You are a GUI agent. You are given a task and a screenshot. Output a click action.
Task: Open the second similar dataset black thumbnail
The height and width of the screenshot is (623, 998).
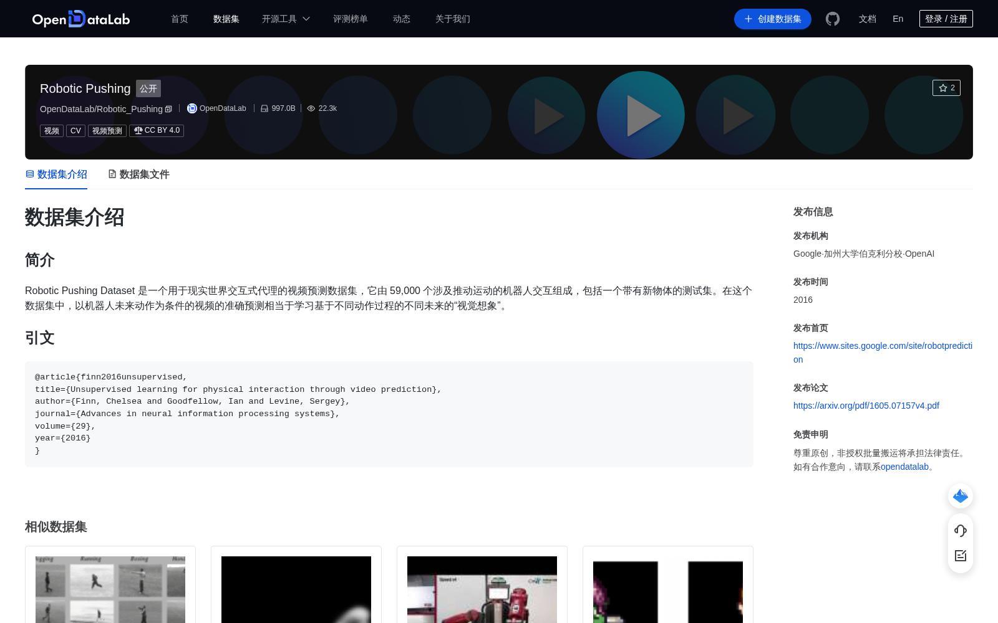pos(296,589)
